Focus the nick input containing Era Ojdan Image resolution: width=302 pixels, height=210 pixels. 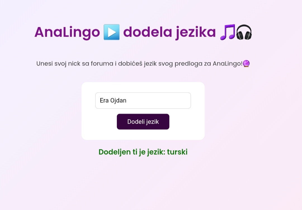point(143,101)
